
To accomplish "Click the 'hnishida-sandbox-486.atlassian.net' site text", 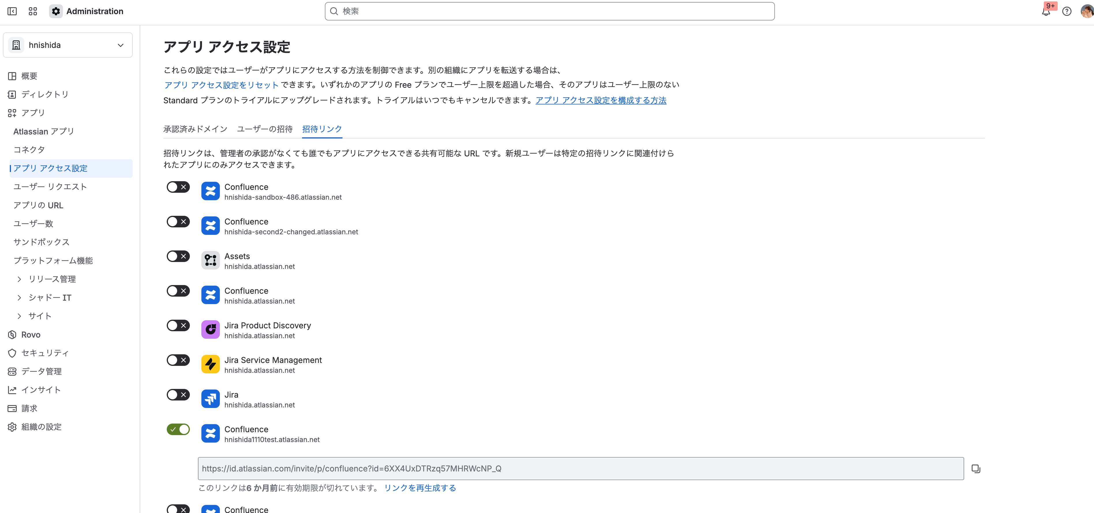I will point(283,197).
